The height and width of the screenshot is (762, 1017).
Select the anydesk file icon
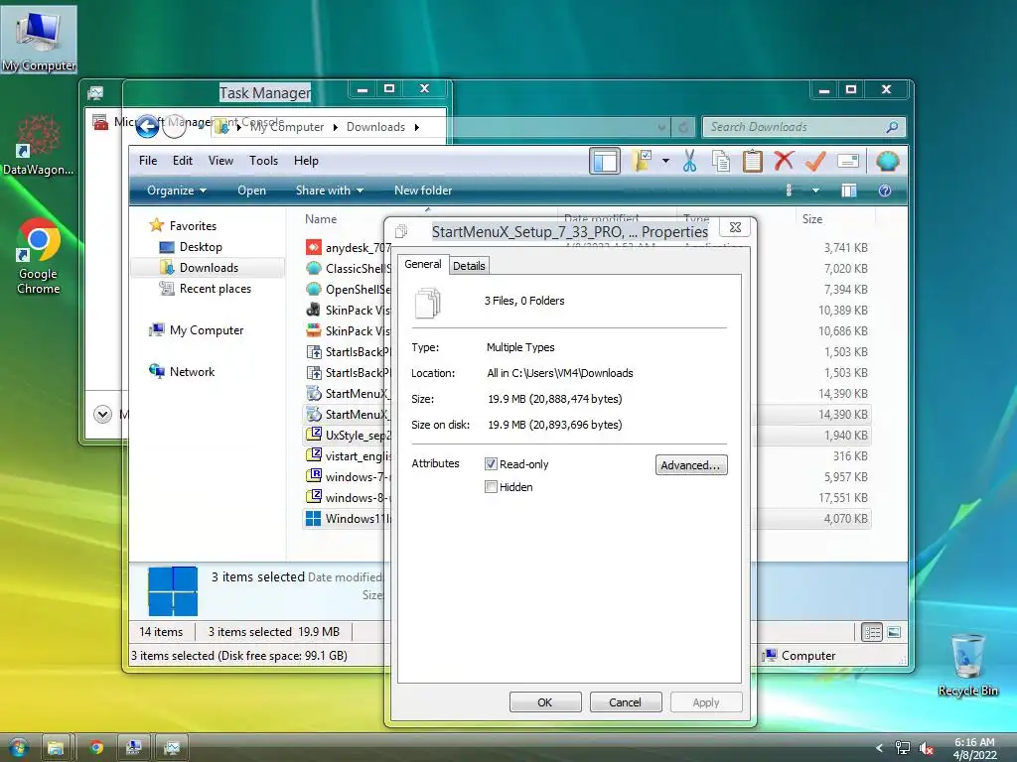(313, 247)
